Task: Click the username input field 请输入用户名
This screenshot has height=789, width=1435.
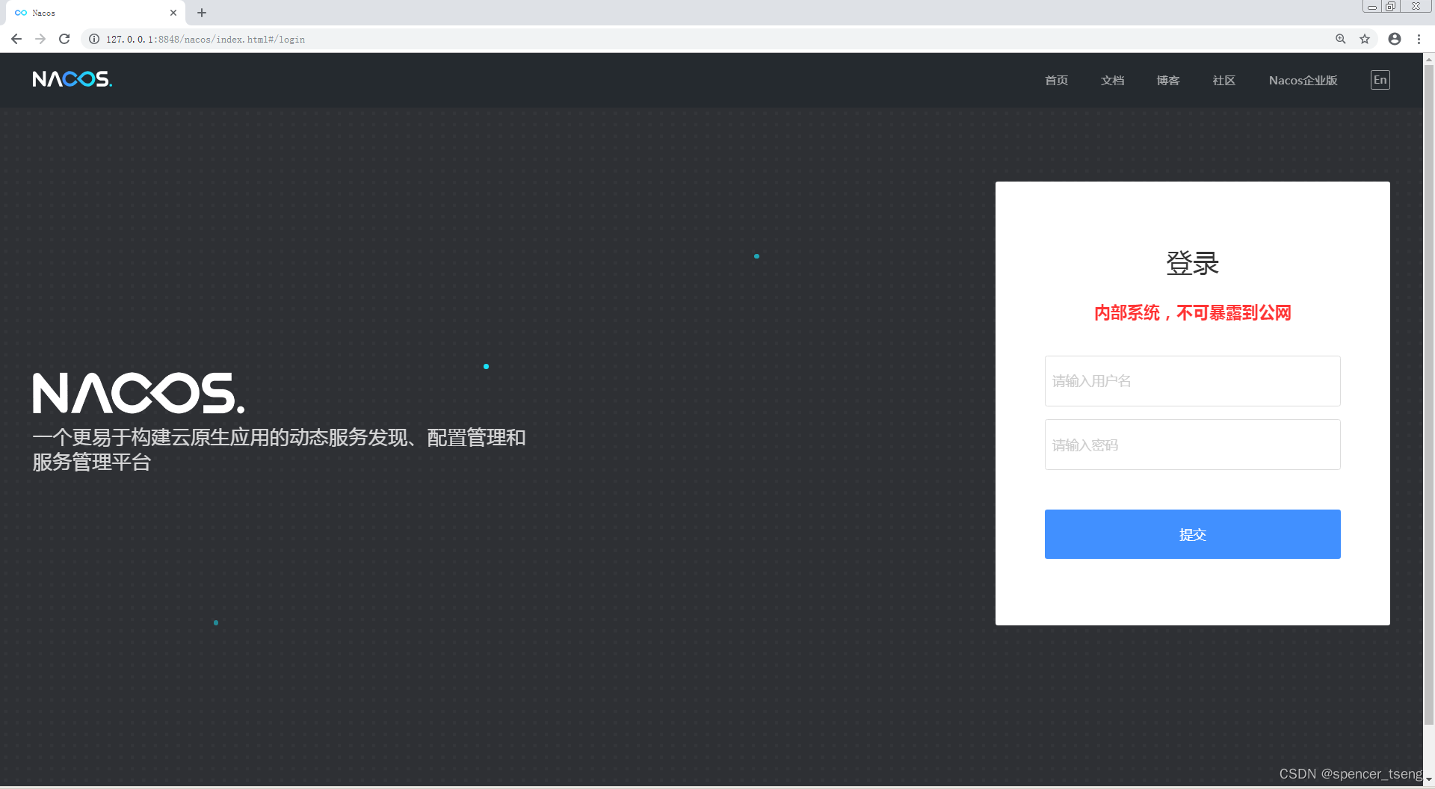Action: tap(1192, 381)
